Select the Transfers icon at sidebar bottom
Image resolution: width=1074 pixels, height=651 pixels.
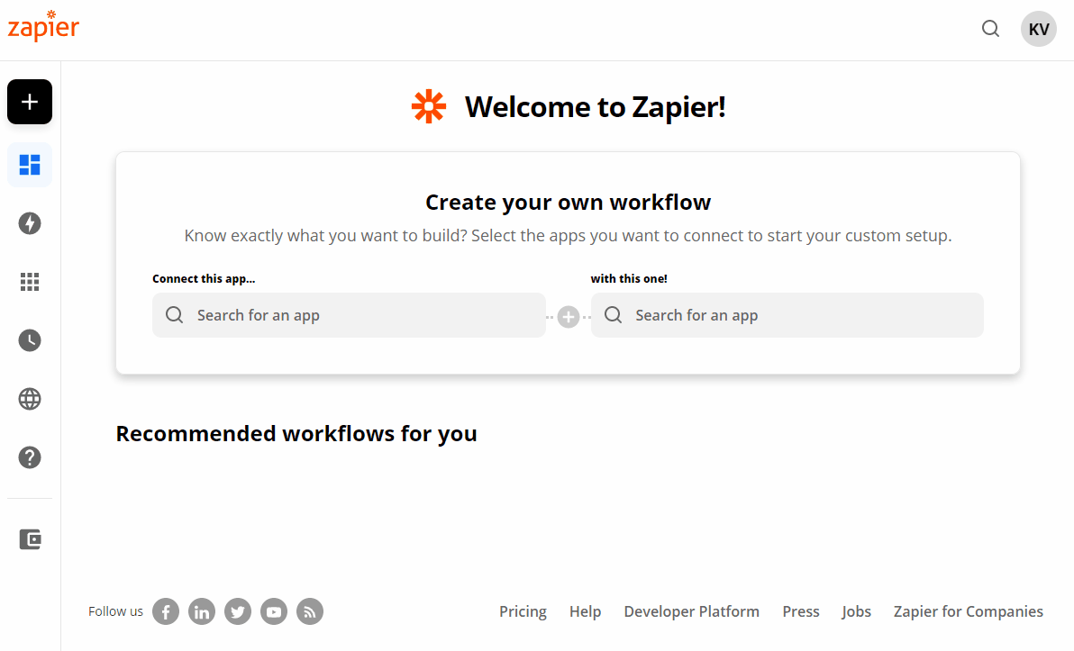click(29, 538)
